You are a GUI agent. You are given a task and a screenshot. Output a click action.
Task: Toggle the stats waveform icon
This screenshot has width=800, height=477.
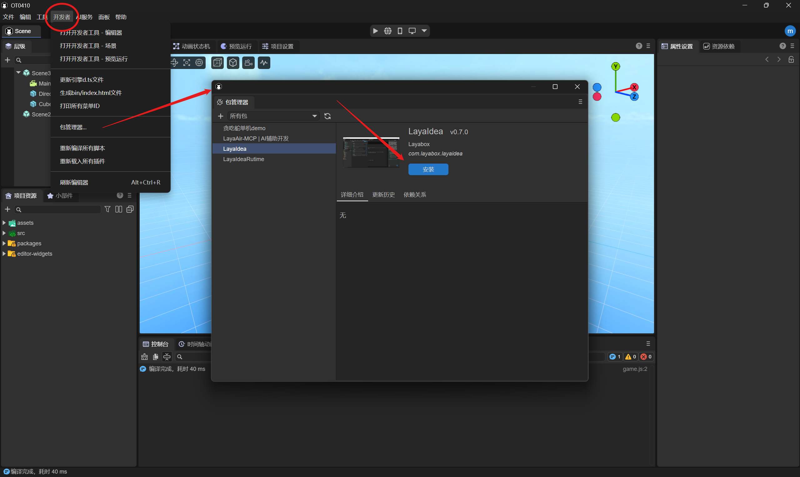[x=264, y=63]
